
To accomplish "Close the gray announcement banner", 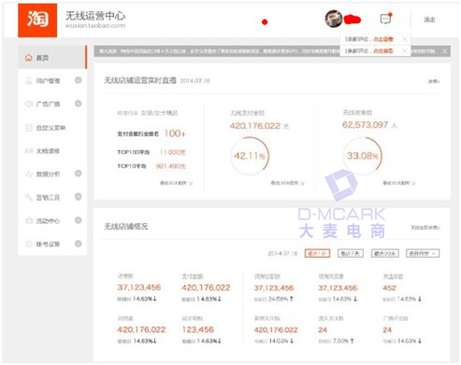I will coord(445,51).
